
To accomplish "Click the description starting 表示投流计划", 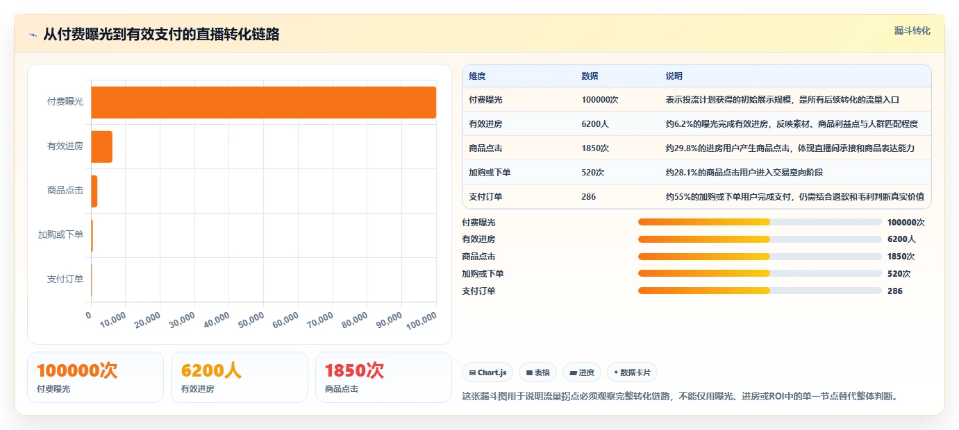I will point(783,99).
